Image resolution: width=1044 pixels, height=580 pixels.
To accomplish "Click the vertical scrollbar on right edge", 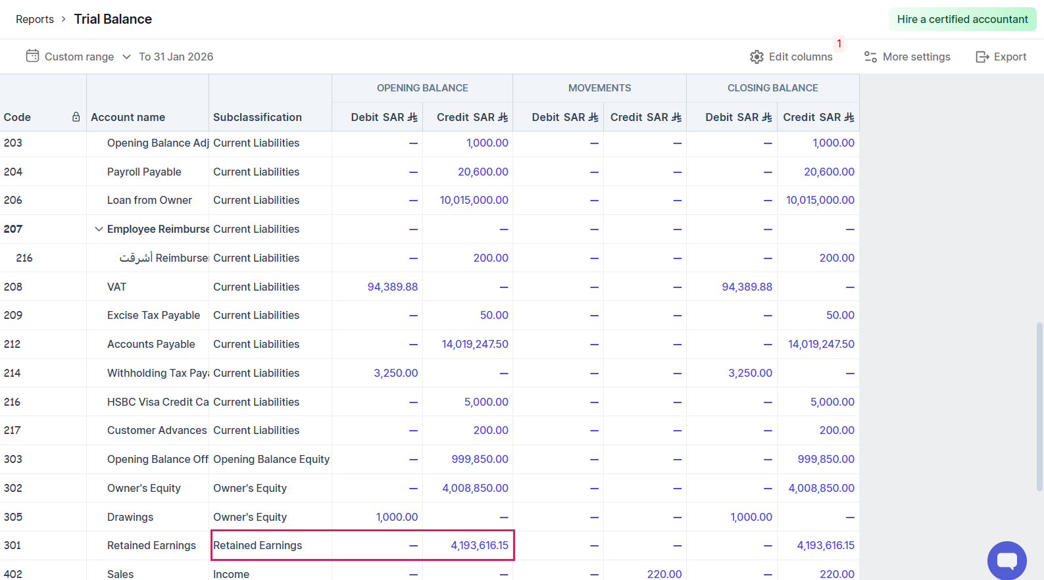I will [x=1039, y=406].
